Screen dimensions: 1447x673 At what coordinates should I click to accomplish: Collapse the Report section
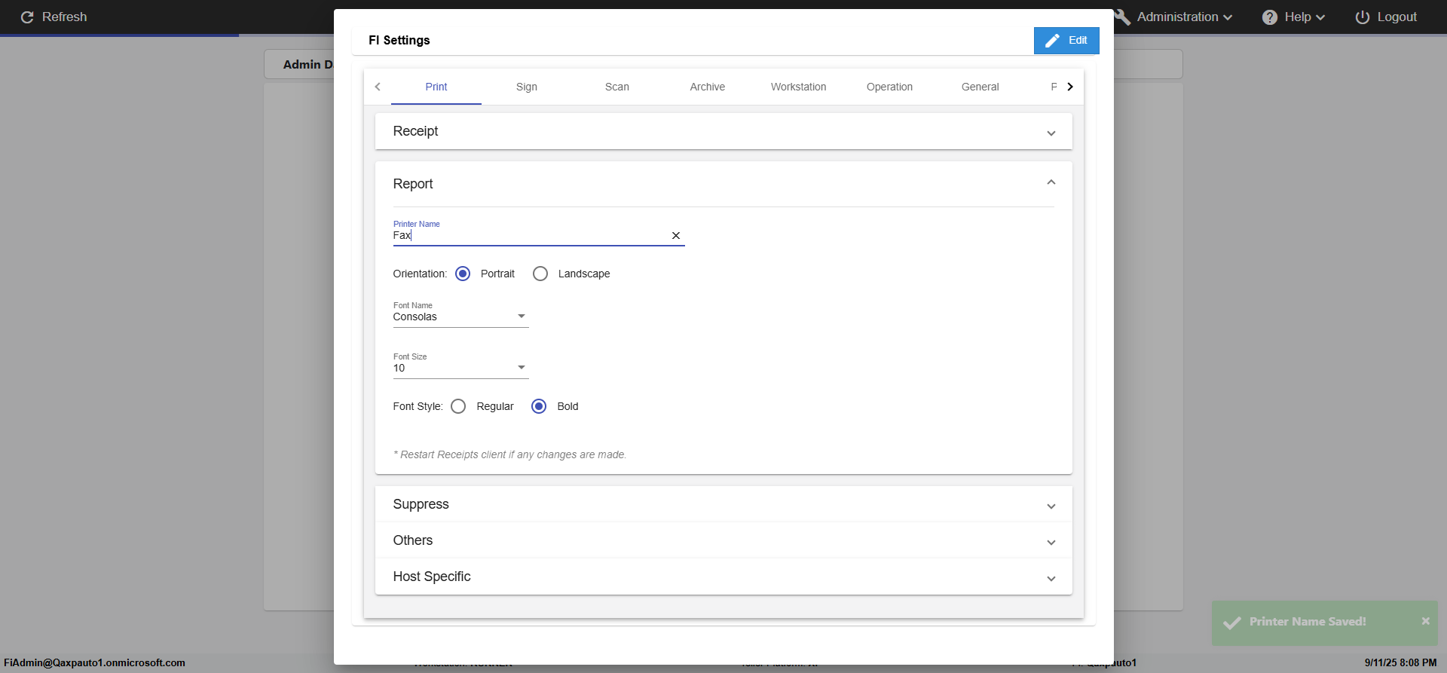[1051, 183]
